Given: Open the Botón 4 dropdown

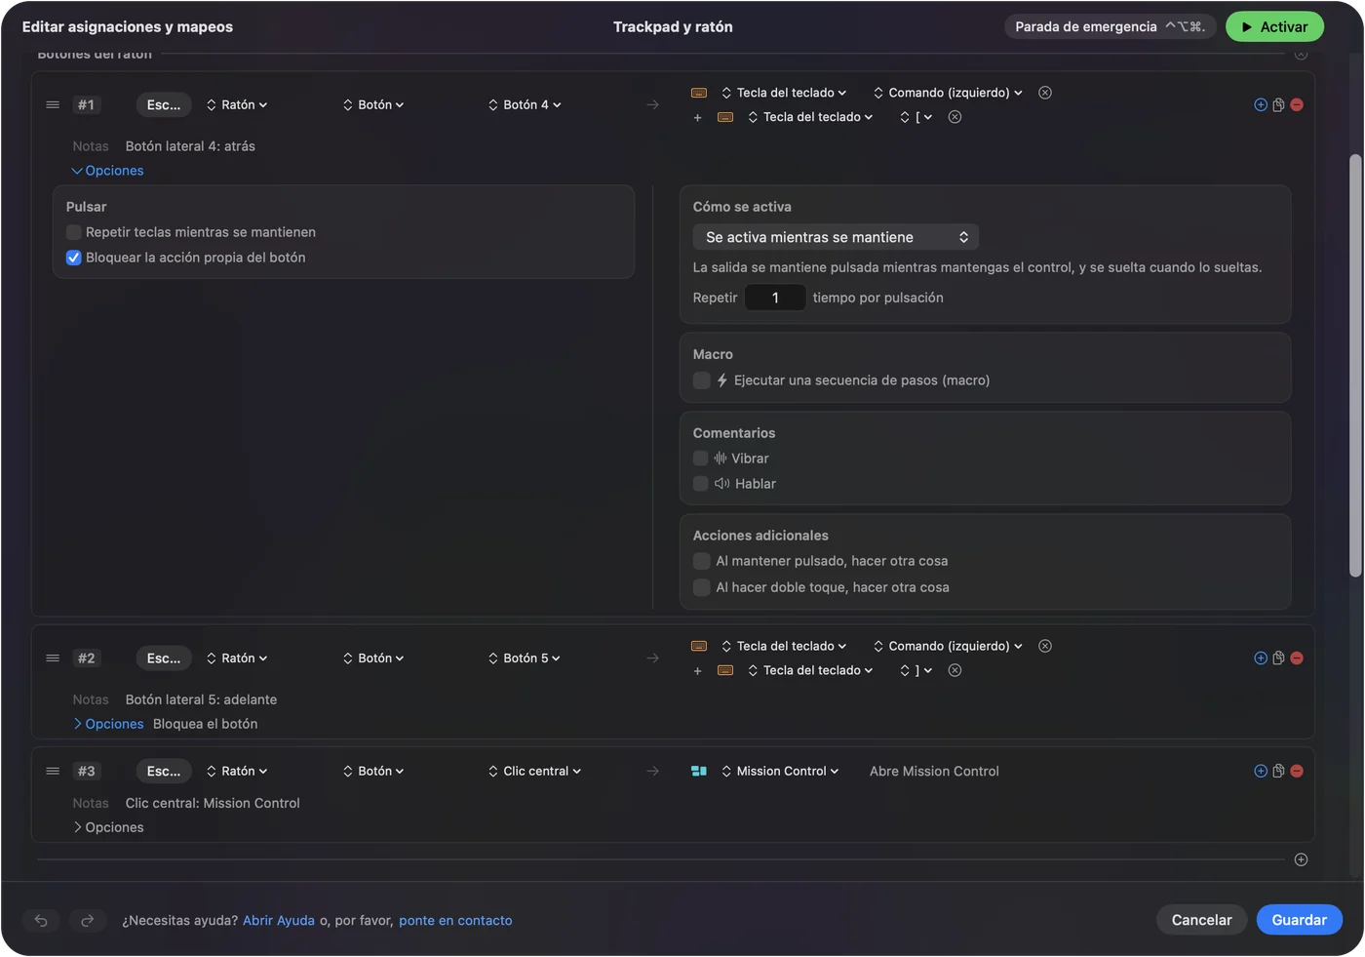Looking at the screenshot, I should (x=525, y=104).
